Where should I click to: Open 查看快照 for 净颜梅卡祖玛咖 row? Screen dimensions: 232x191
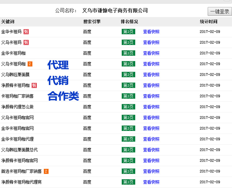click(x=151, y=85)
